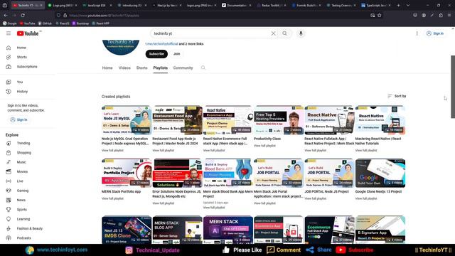Open Mern stack Blood Bank App thumbnail
This screenshot has height=256, width=455.
[228, 173]
